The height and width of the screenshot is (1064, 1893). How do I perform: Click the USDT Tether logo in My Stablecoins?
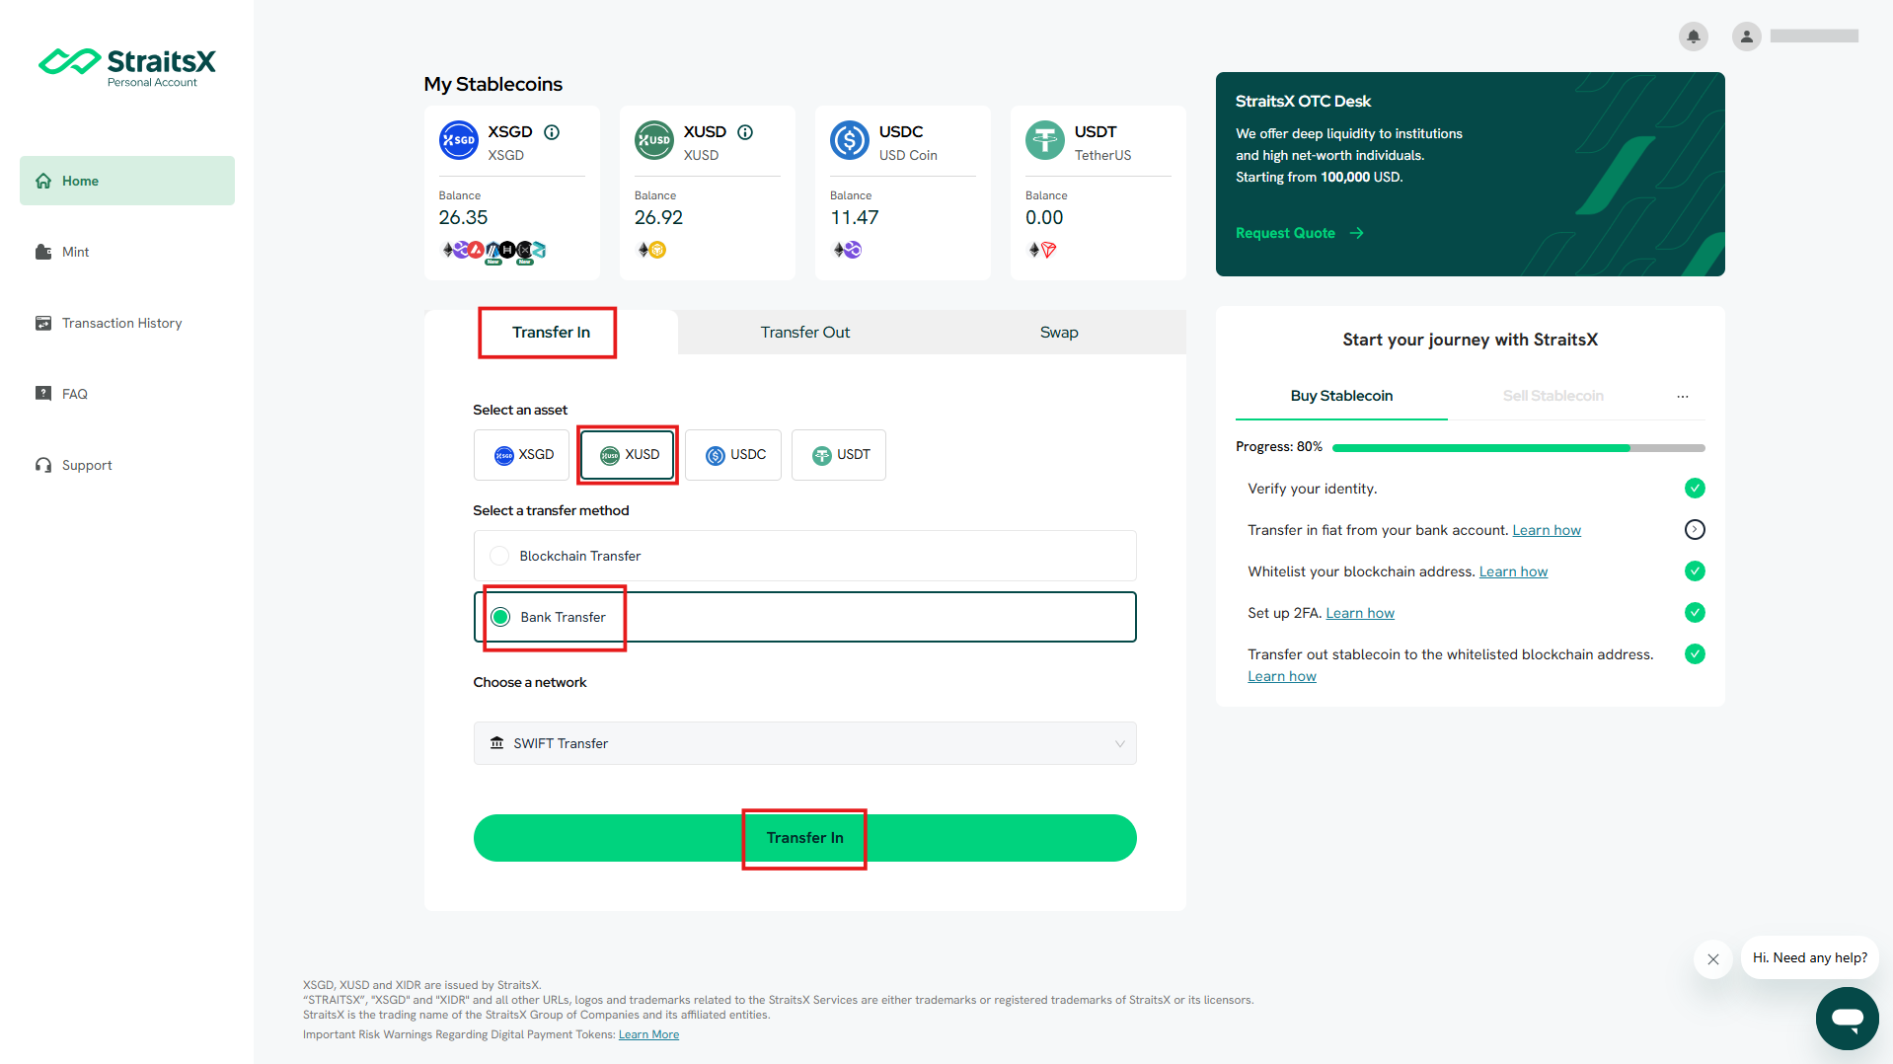1045,140
